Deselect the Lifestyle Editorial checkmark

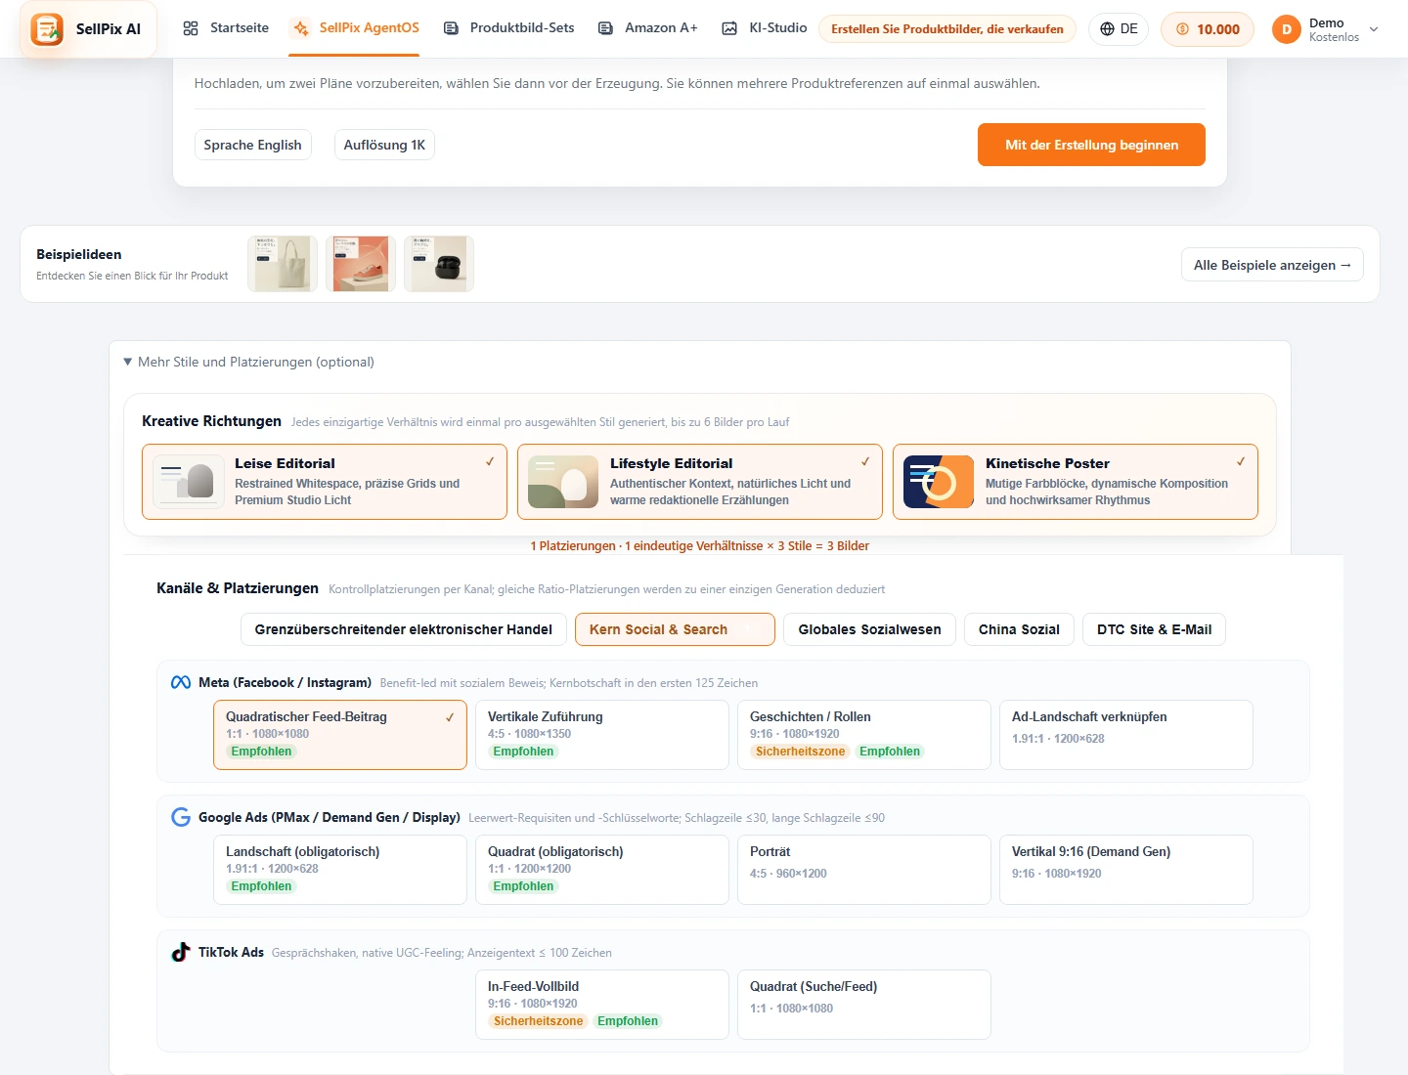click(x=865, y=461)
